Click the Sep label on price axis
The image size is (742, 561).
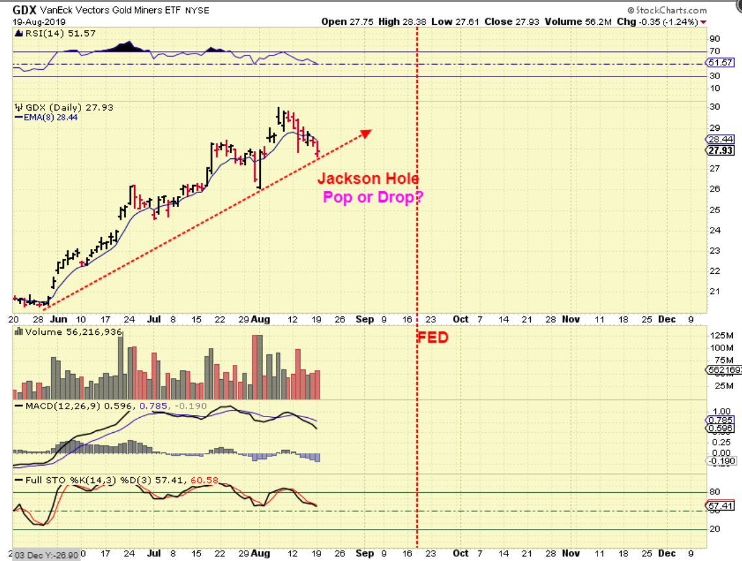365,319
